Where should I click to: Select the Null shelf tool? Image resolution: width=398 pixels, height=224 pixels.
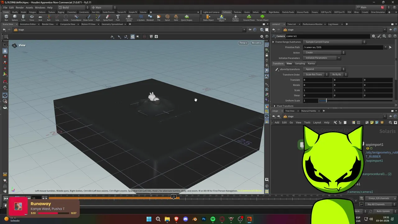[49, 18]
